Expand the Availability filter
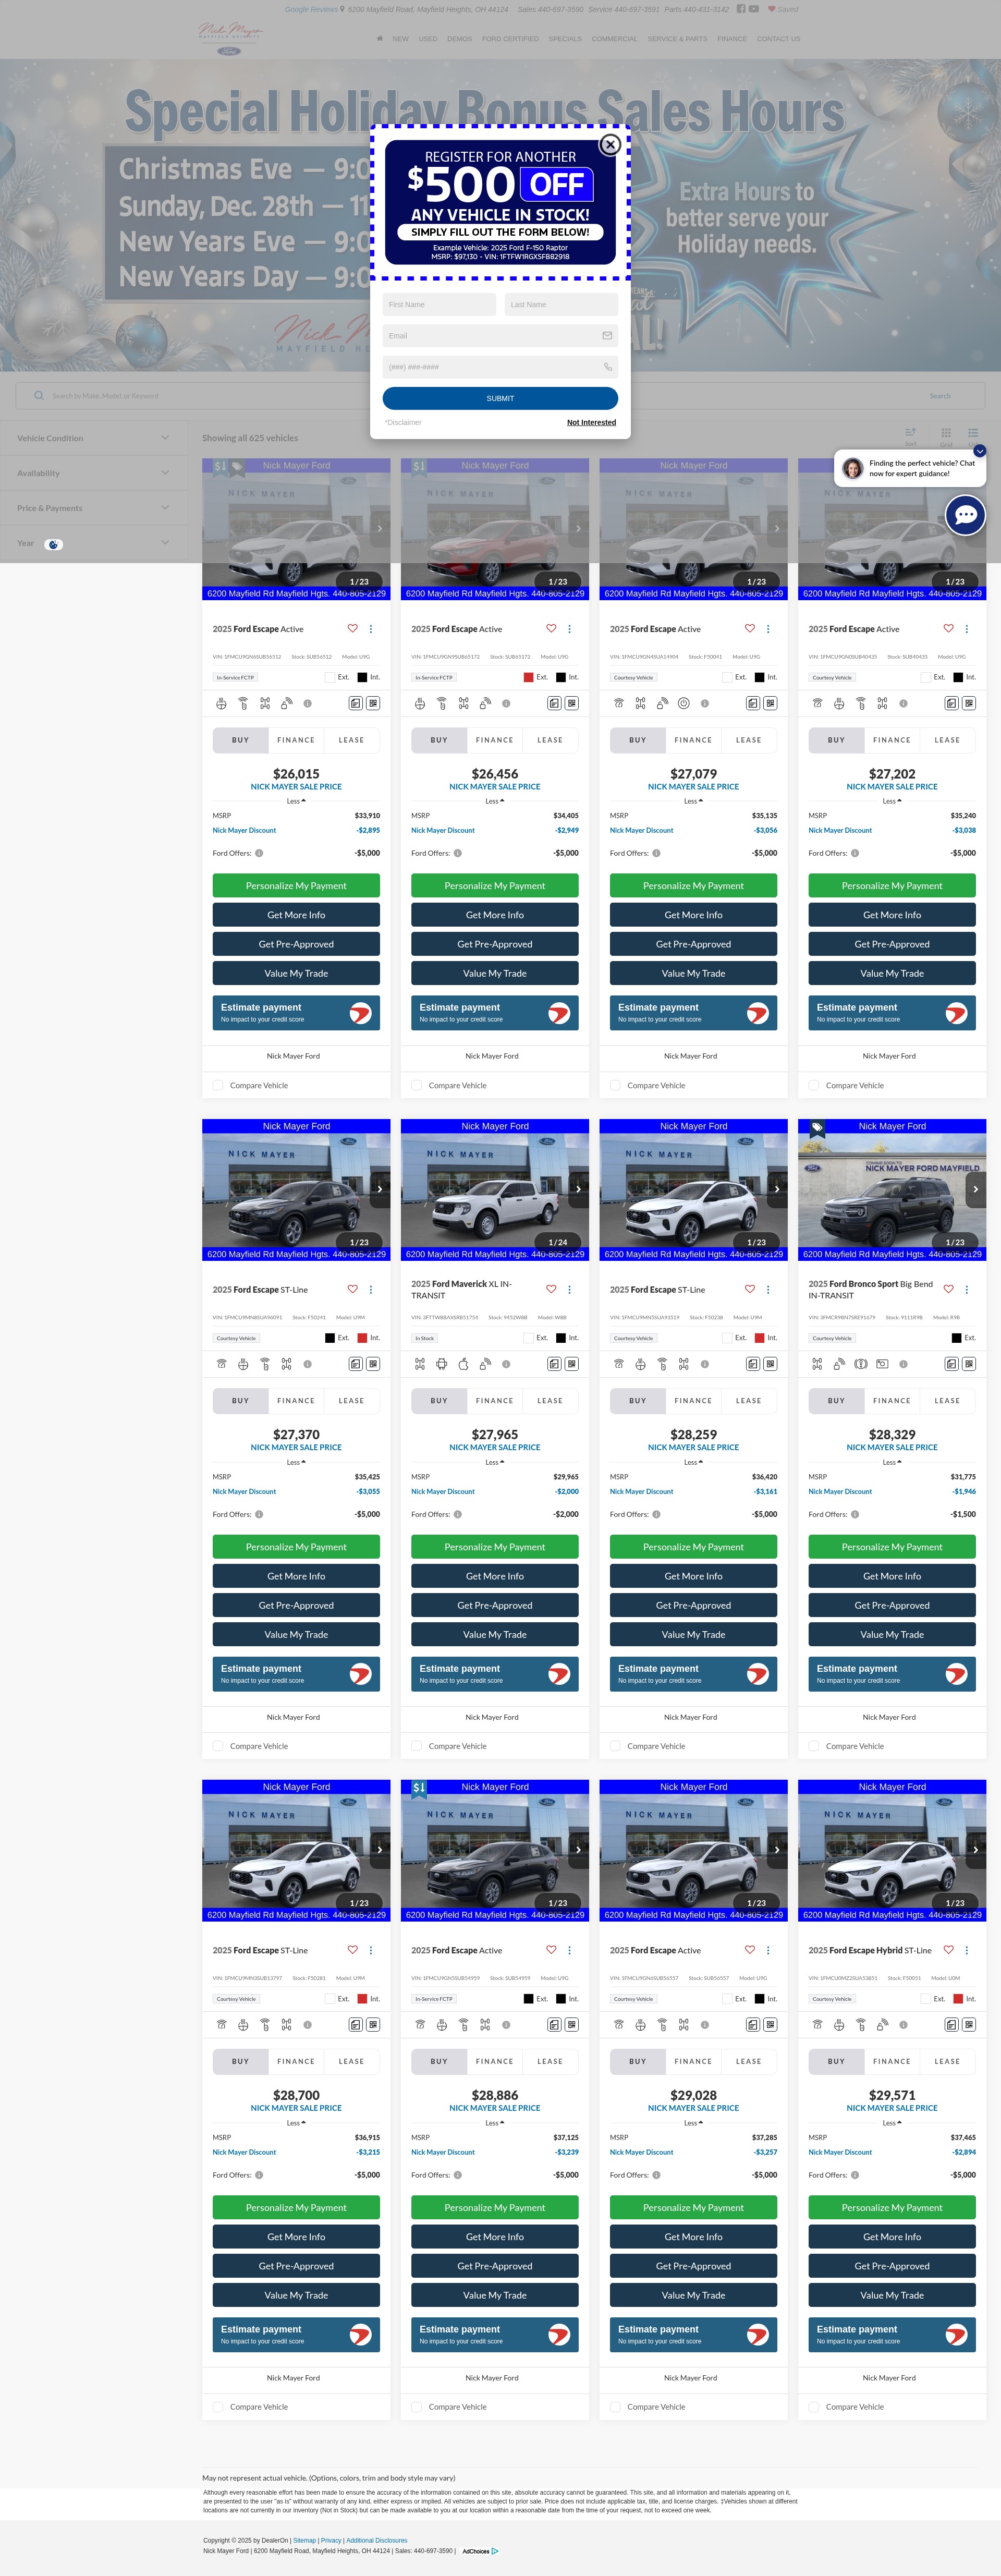The height and width of the screenshot is (2576, 1001). click(x=93, y=473)
